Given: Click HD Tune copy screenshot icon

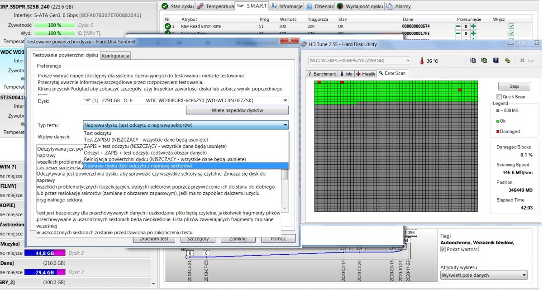Looking at the screenshot, I should (484, 60).
